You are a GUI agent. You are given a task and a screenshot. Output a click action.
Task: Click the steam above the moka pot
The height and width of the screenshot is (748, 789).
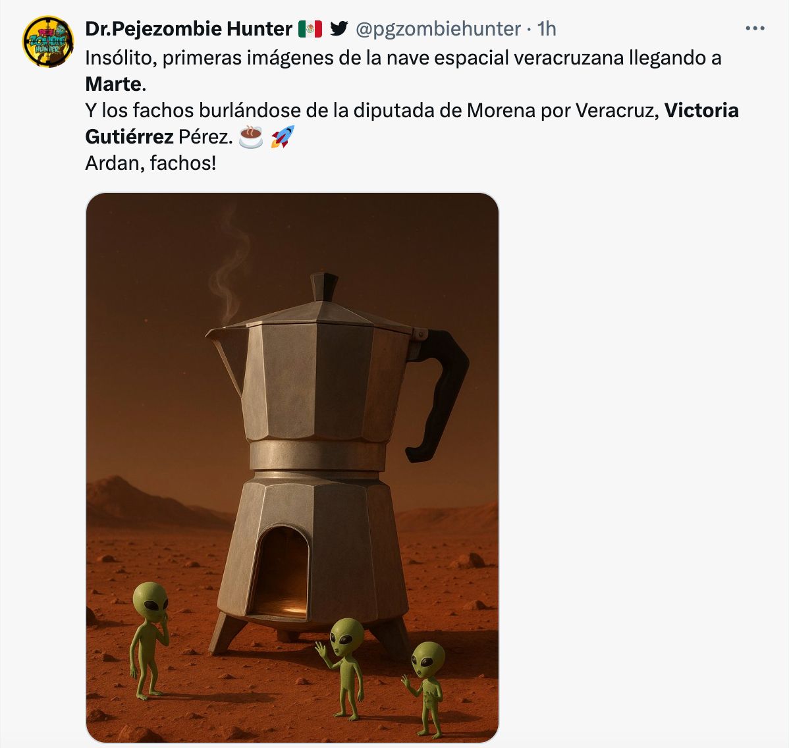[x=230, y=264]
